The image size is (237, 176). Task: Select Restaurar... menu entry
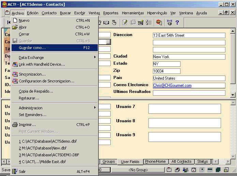[55, 98]
